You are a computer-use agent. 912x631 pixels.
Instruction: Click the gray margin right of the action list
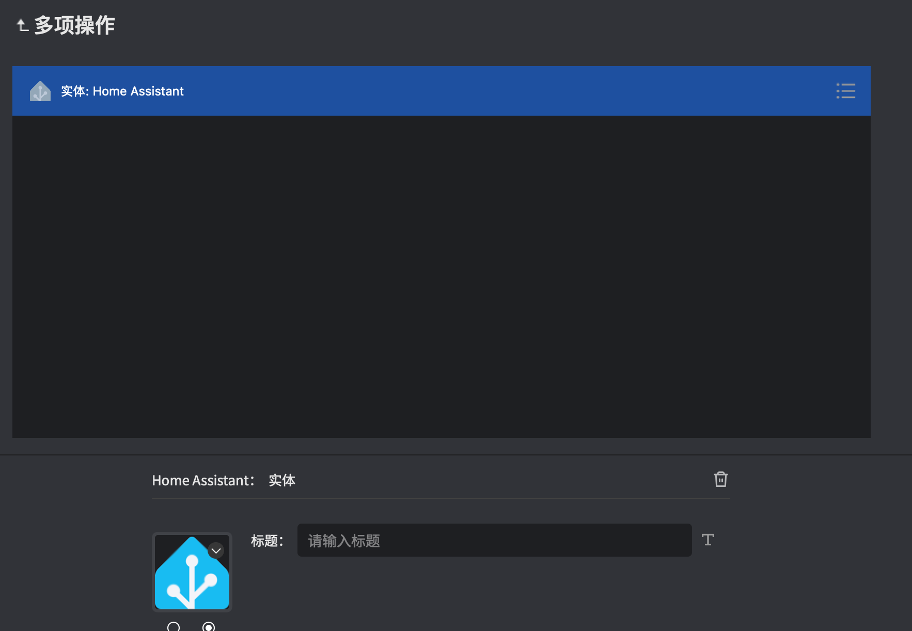[891, 258]
